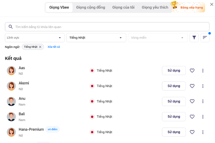The image size is (215, 143).
Task: Favorite the Aas voice
Action: (192, 70)
